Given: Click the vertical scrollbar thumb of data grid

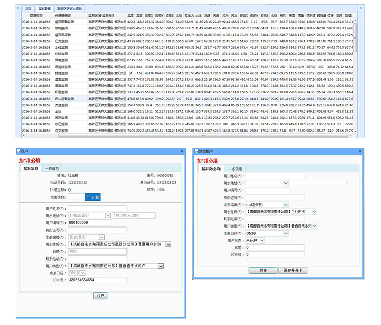Looking at the screenshot, I should tap(355, 37).
